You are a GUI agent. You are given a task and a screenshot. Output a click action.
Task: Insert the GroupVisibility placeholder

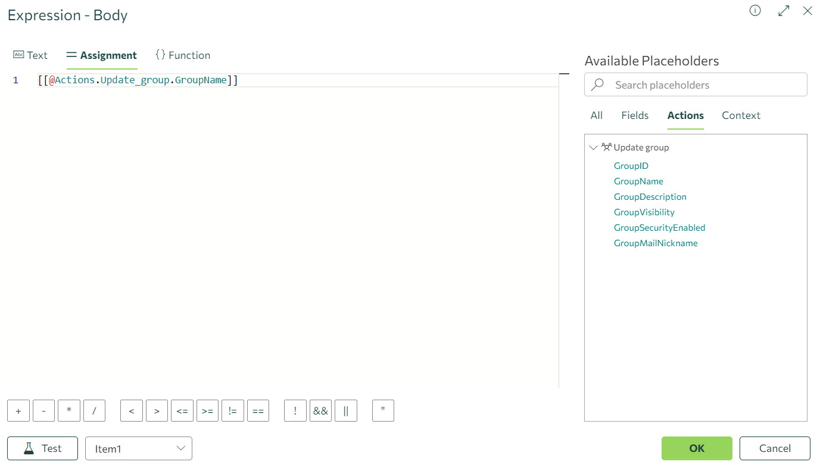tap(644, 212)
